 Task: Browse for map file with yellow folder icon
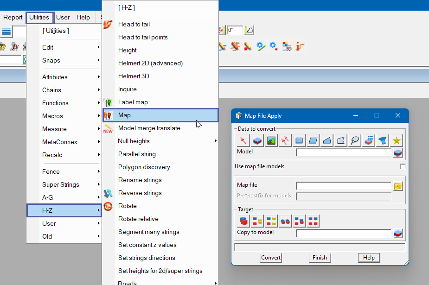[x=398, y=186]
